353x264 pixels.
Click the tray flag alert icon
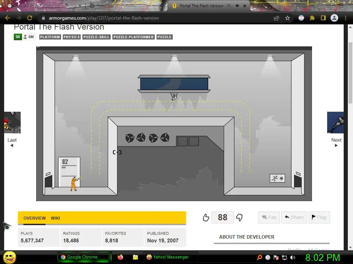point(276,257)
